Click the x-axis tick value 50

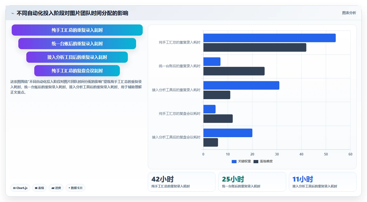326,154
